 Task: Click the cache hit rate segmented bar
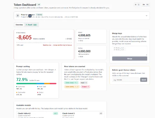tap(36, 83)
